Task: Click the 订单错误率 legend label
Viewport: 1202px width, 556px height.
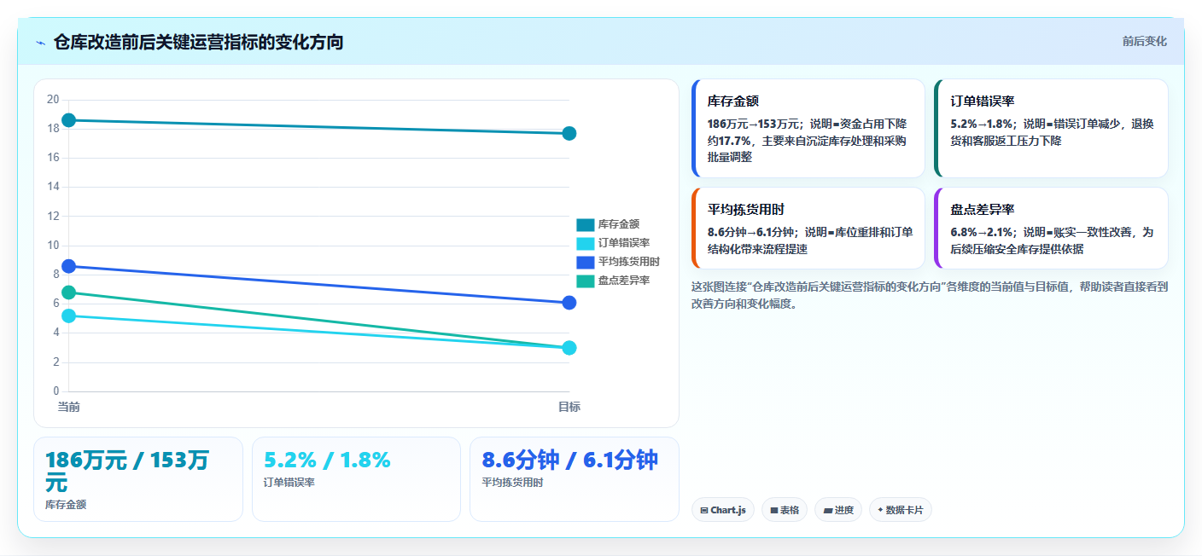Action: (x=624, y=243)
